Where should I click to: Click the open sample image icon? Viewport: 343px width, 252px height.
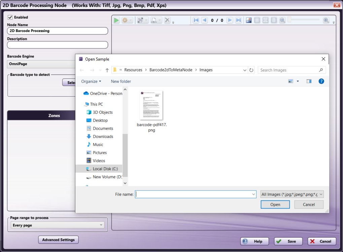[249, 20]
